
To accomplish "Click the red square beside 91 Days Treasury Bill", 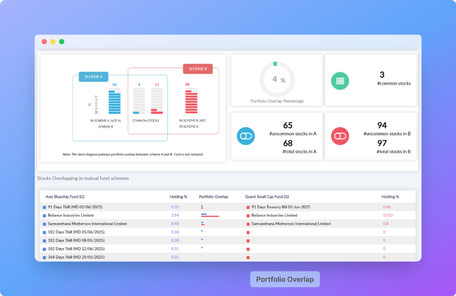I will pyautogui.click(x=248, y=208).
